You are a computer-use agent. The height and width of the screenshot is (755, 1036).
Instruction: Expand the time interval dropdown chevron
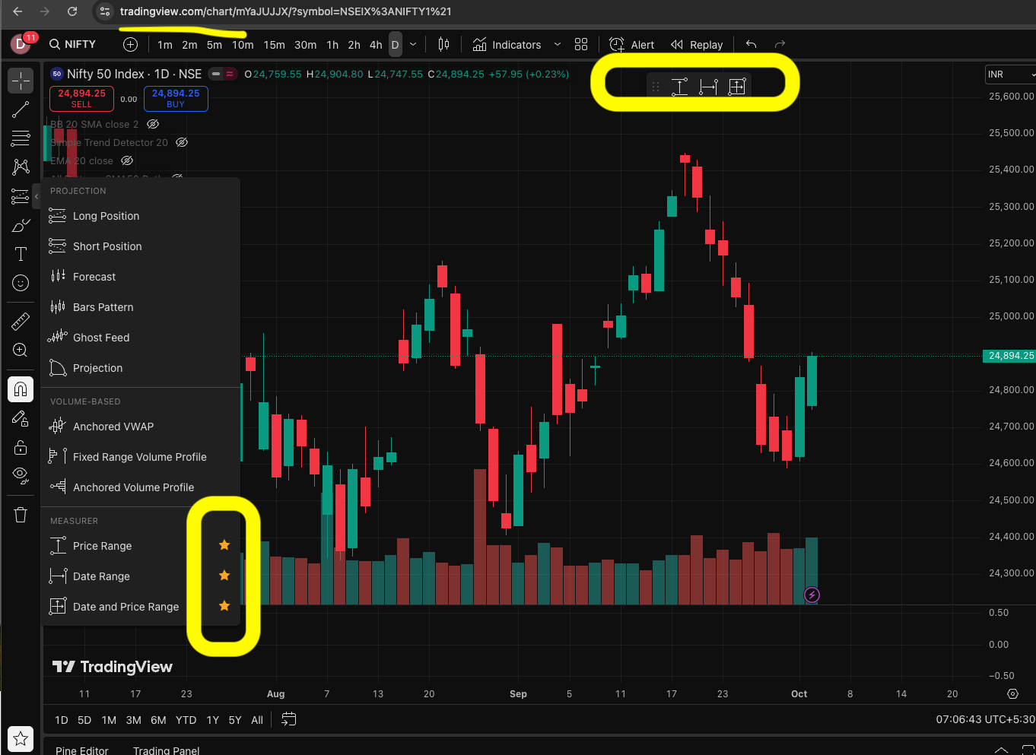pyautogui.click(x=413, y=45)
